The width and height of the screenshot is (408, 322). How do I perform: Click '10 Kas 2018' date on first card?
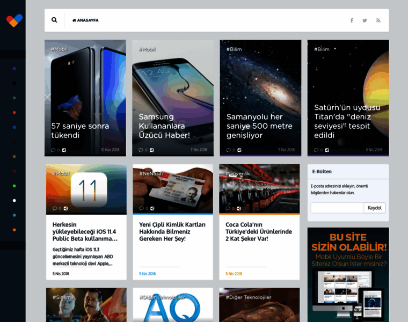(x=110, y=150)
